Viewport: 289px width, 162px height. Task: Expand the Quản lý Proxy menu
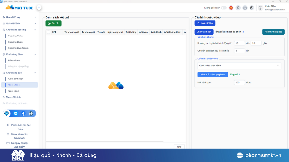point(19,17)
